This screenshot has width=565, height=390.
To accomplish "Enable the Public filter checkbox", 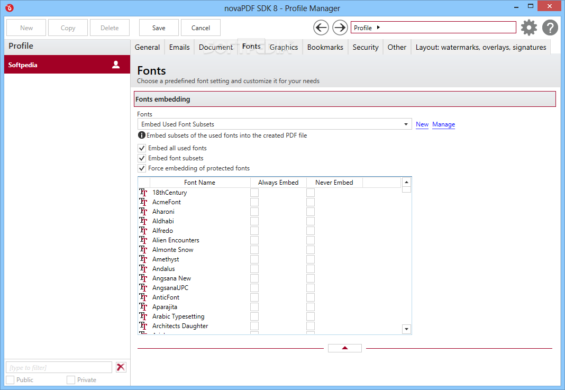I will coord(10,380).
